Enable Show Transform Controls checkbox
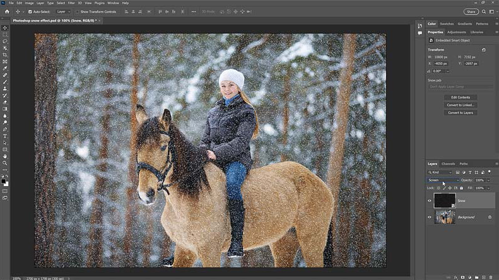499x280 pixels. [78, 11]
